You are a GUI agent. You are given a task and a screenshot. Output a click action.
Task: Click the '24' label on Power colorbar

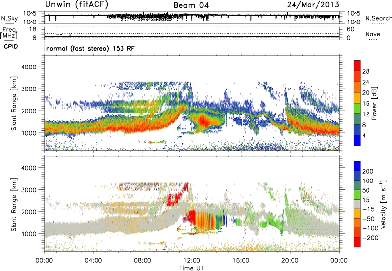click(366, 82)
